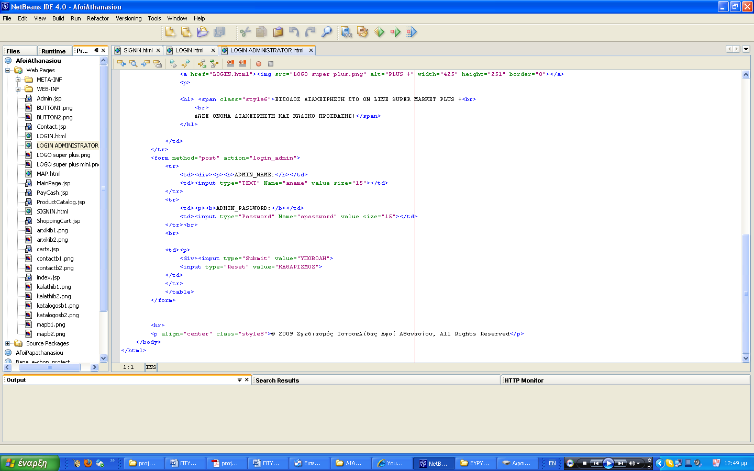This screenshot has width=754, height=471.
Task: Close the LOGIN ADMINISTRATOR.html tab
Action: click(311, 50)
